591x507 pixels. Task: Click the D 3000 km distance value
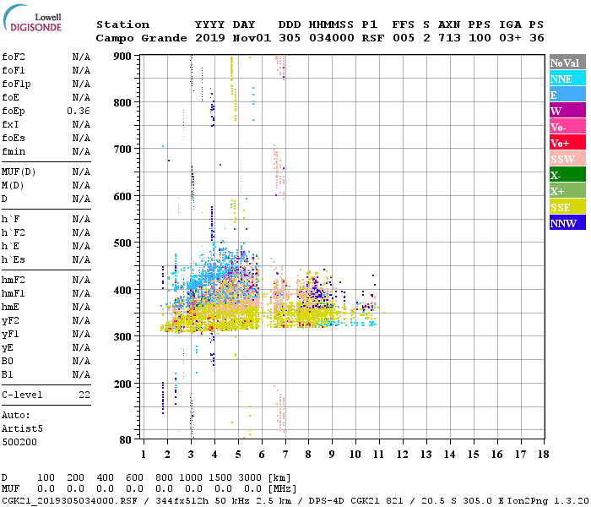(250, 477)
